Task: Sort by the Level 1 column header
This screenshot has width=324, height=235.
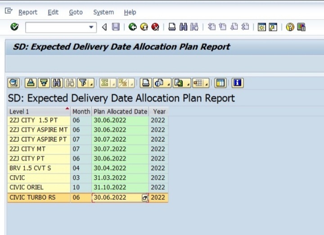Action: tap(39, 111)
